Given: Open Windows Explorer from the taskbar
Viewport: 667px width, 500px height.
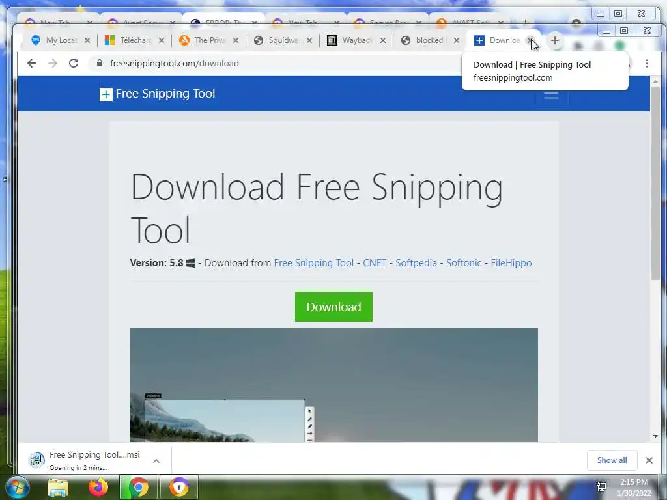Looking at the screenshot, I should point(58,487).
